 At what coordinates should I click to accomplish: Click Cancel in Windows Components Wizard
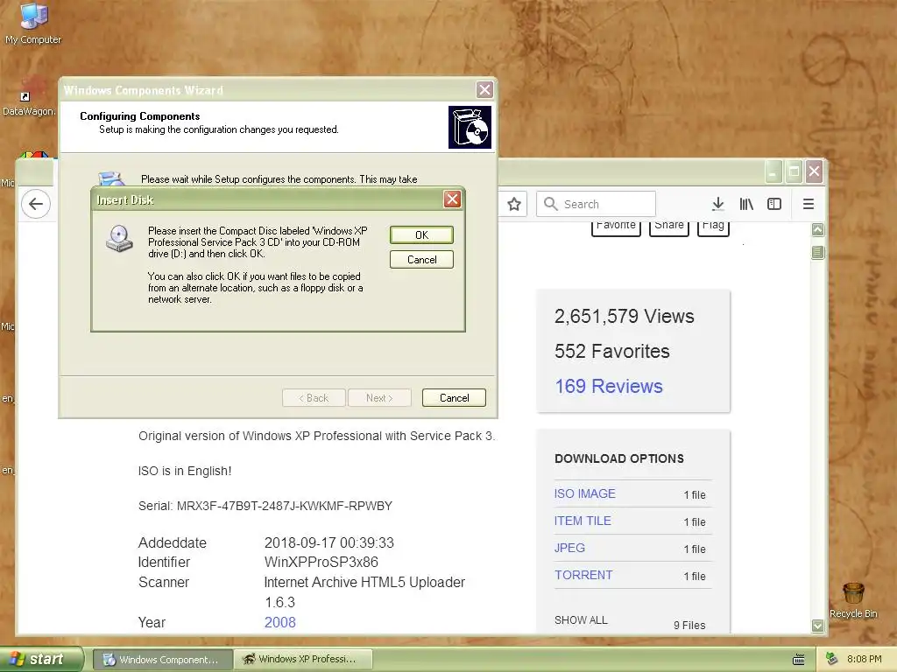tap(455, 398)
